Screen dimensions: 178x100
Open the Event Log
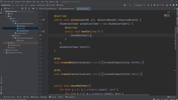[171, 97]
